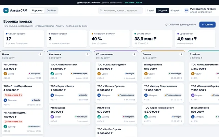Screen dimensions: 219x137
Task: Click the search magnifier icon
Action: click(x=101, y=11)
